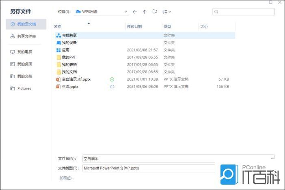Select the 与我共享 folder row

[x=145, y=35]
